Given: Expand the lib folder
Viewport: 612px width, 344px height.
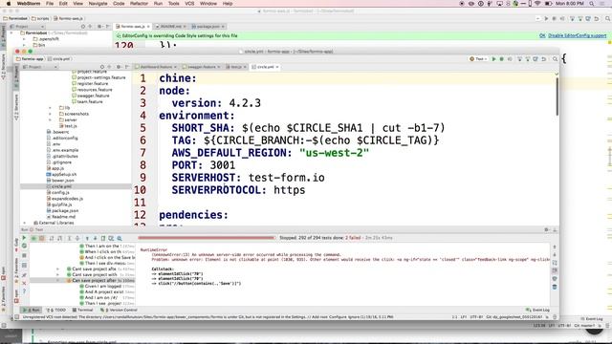Looking at the screenshot, I should (x=50, y=108).
